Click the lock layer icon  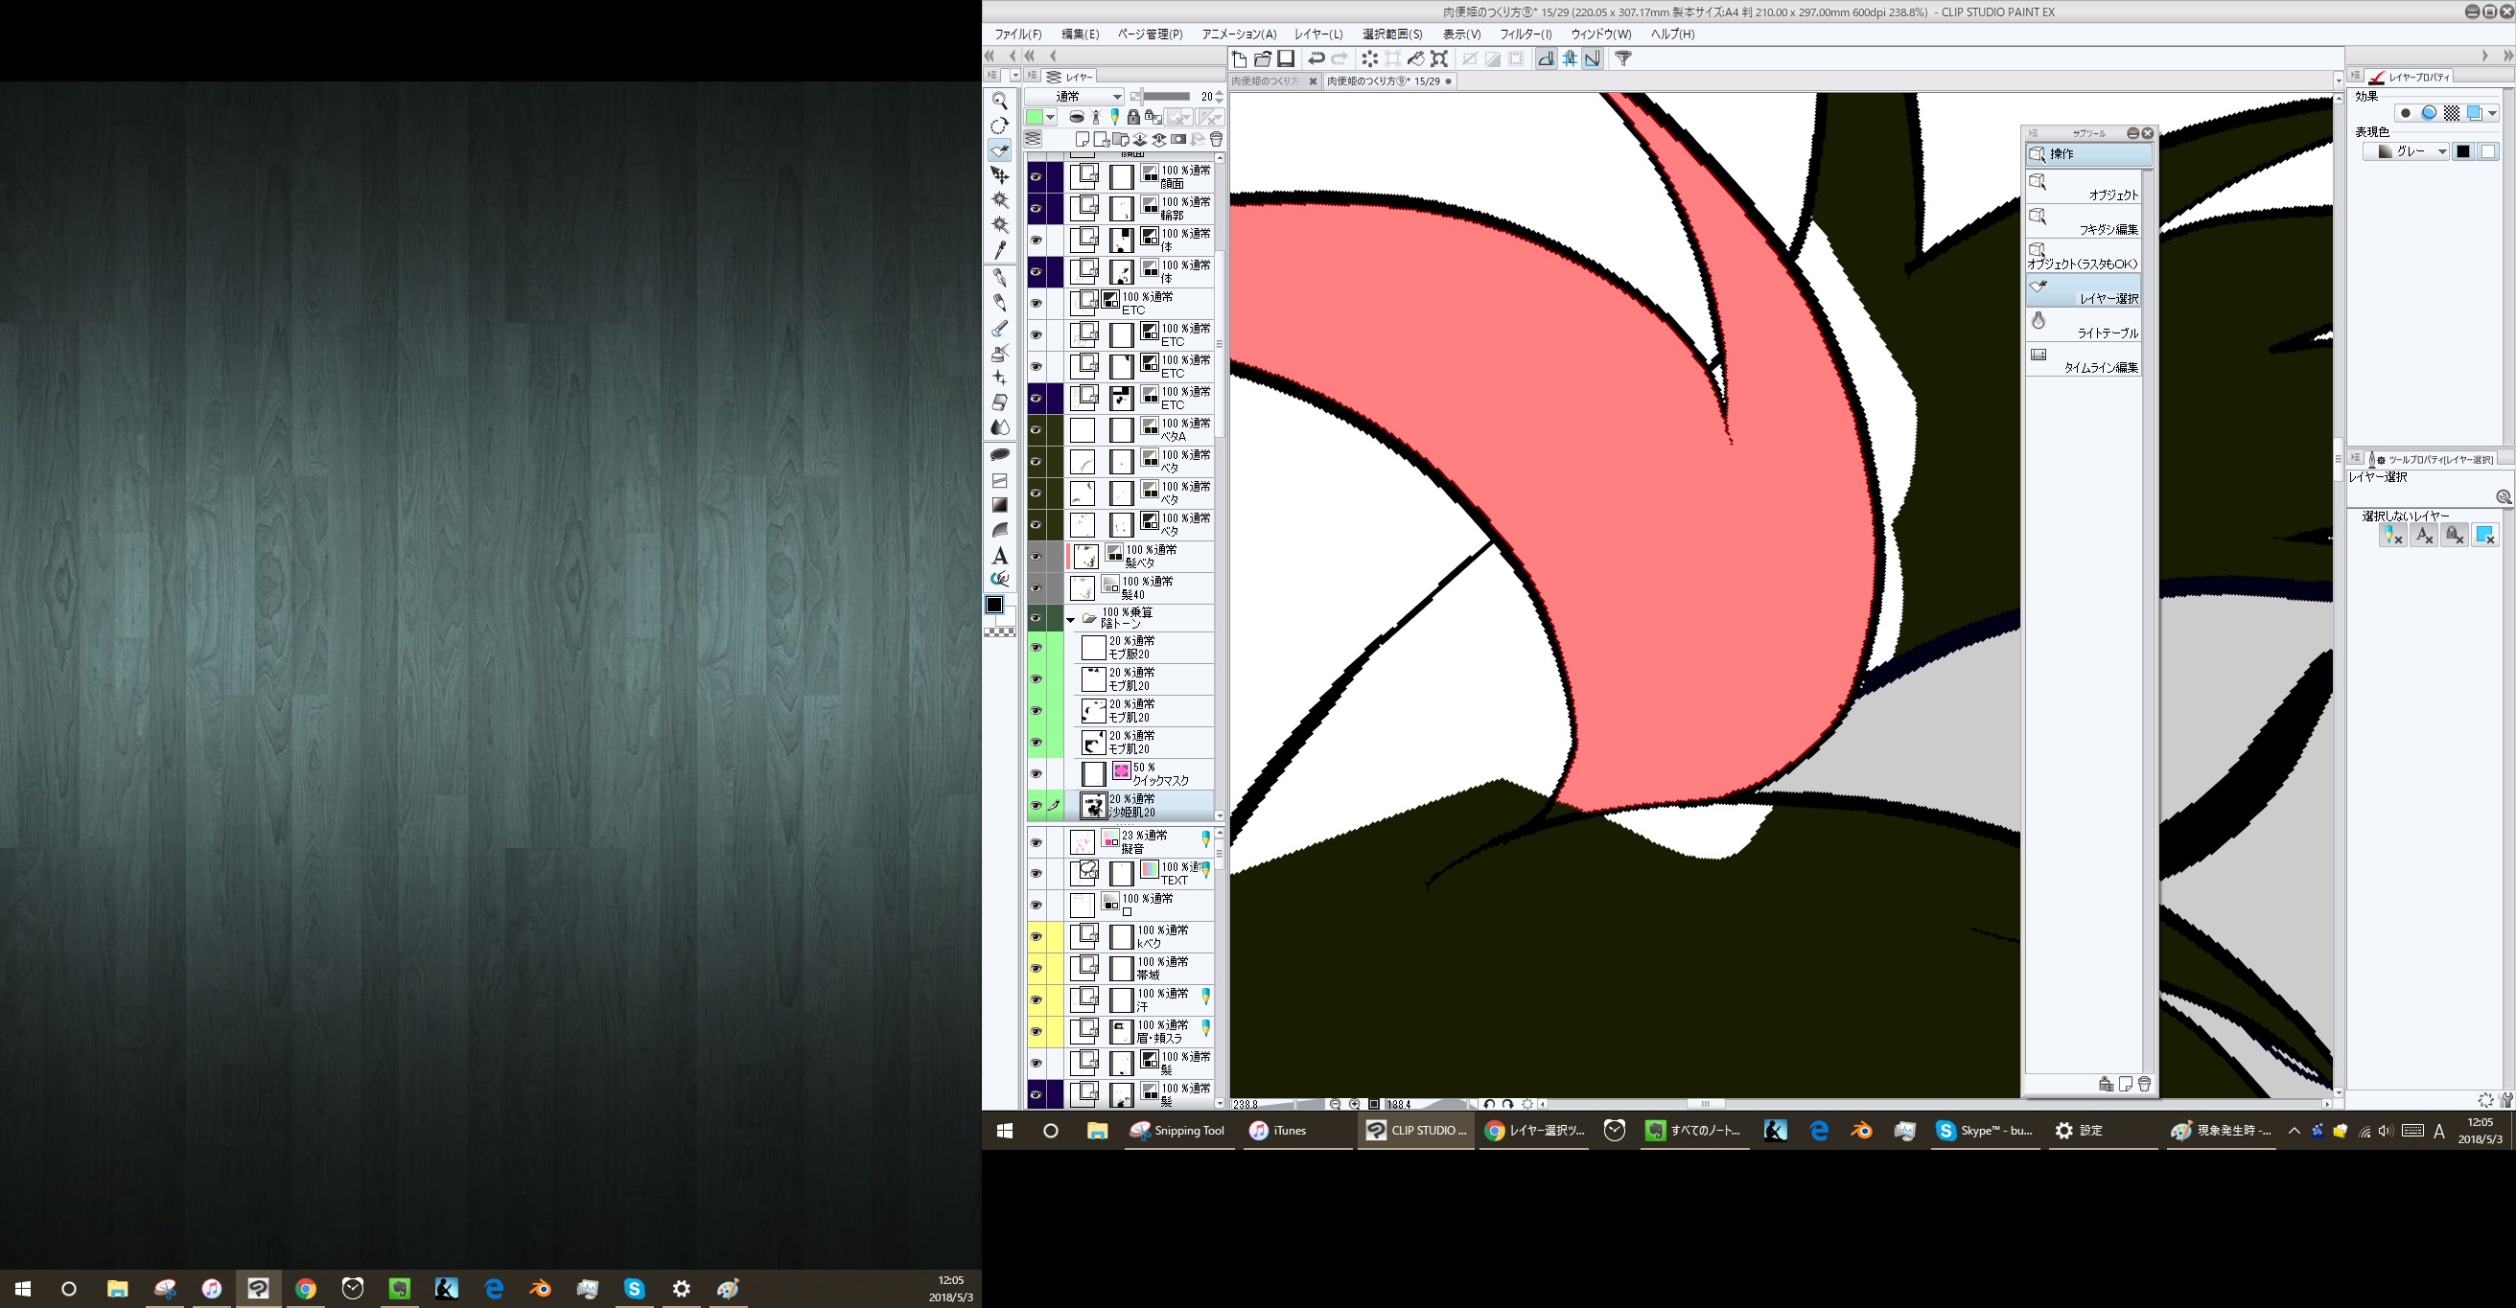pyautogui.click(x=1133, y=117)
